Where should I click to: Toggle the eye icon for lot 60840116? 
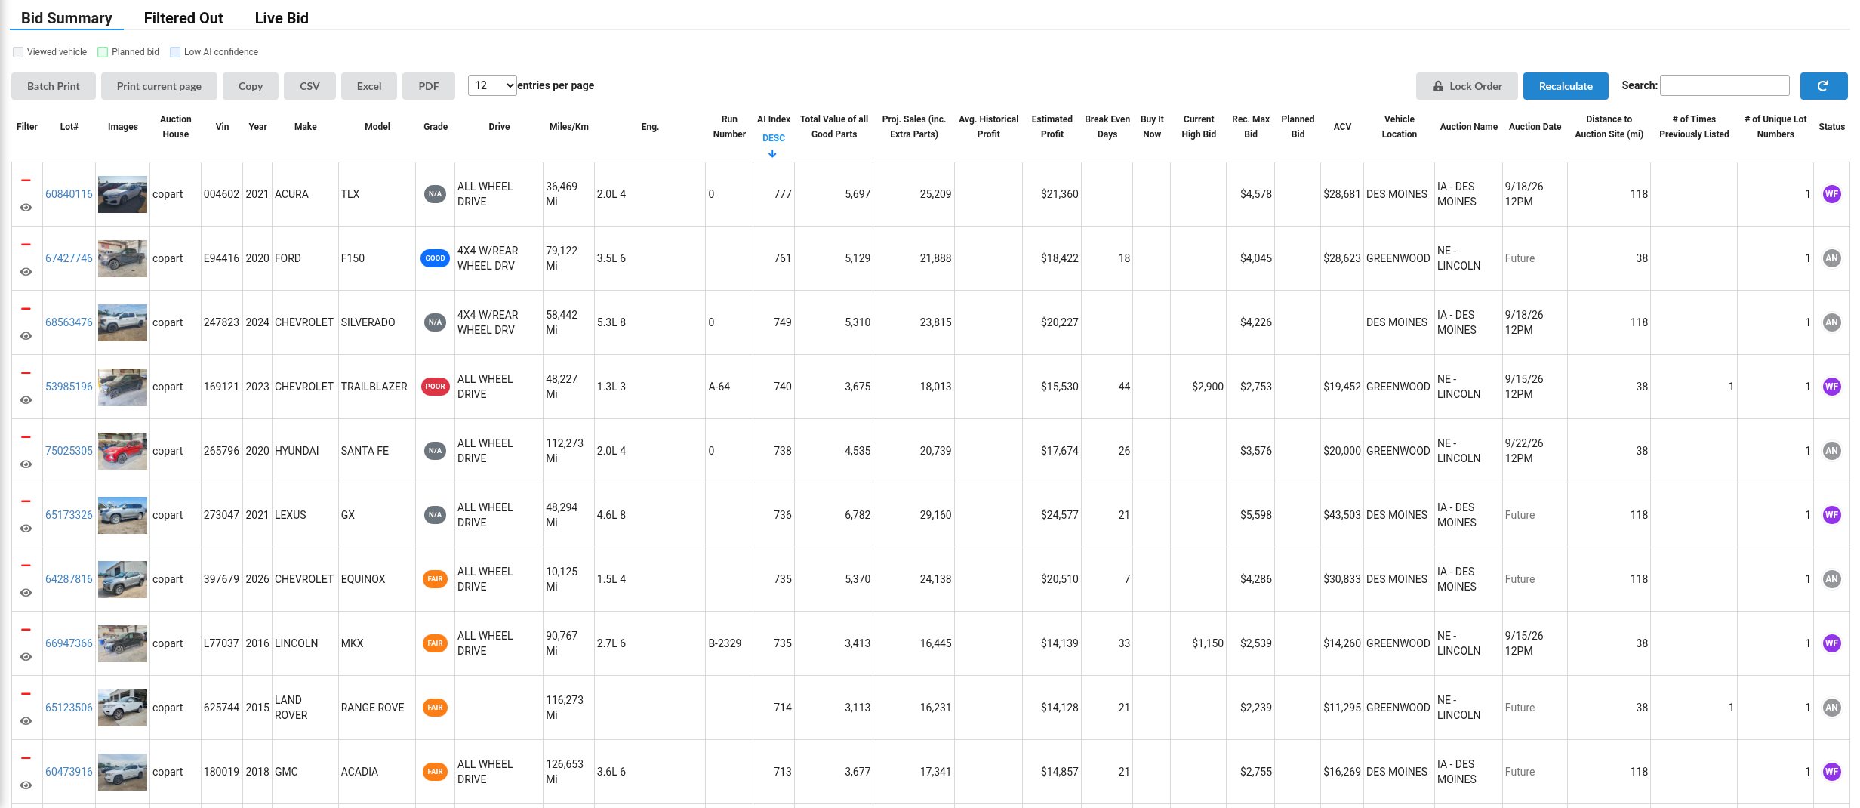(x=26, y=208)
